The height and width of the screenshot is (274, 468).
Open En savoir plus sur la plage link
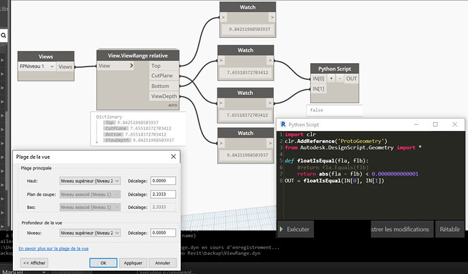pyautogui.click(x=54, y=248)
